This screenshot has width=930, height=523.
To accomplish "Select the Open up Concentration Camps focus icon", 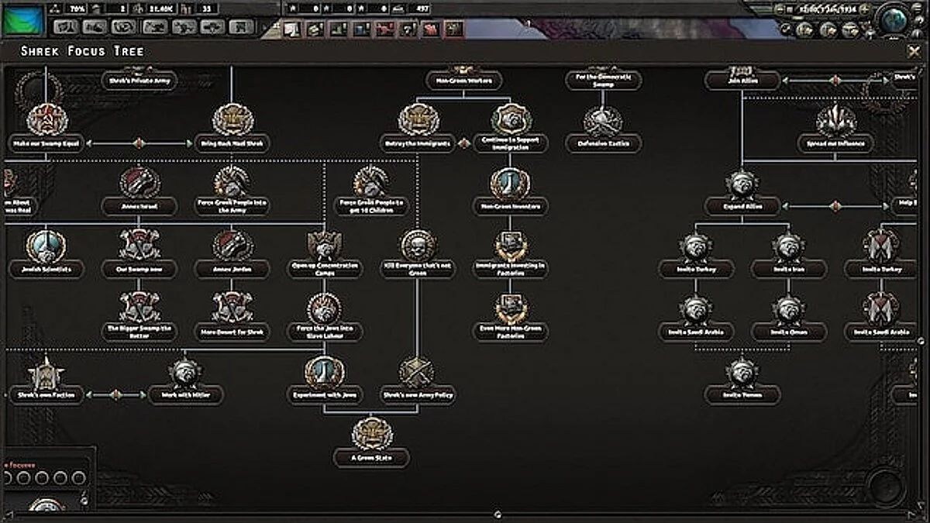I will coord(323,244).
